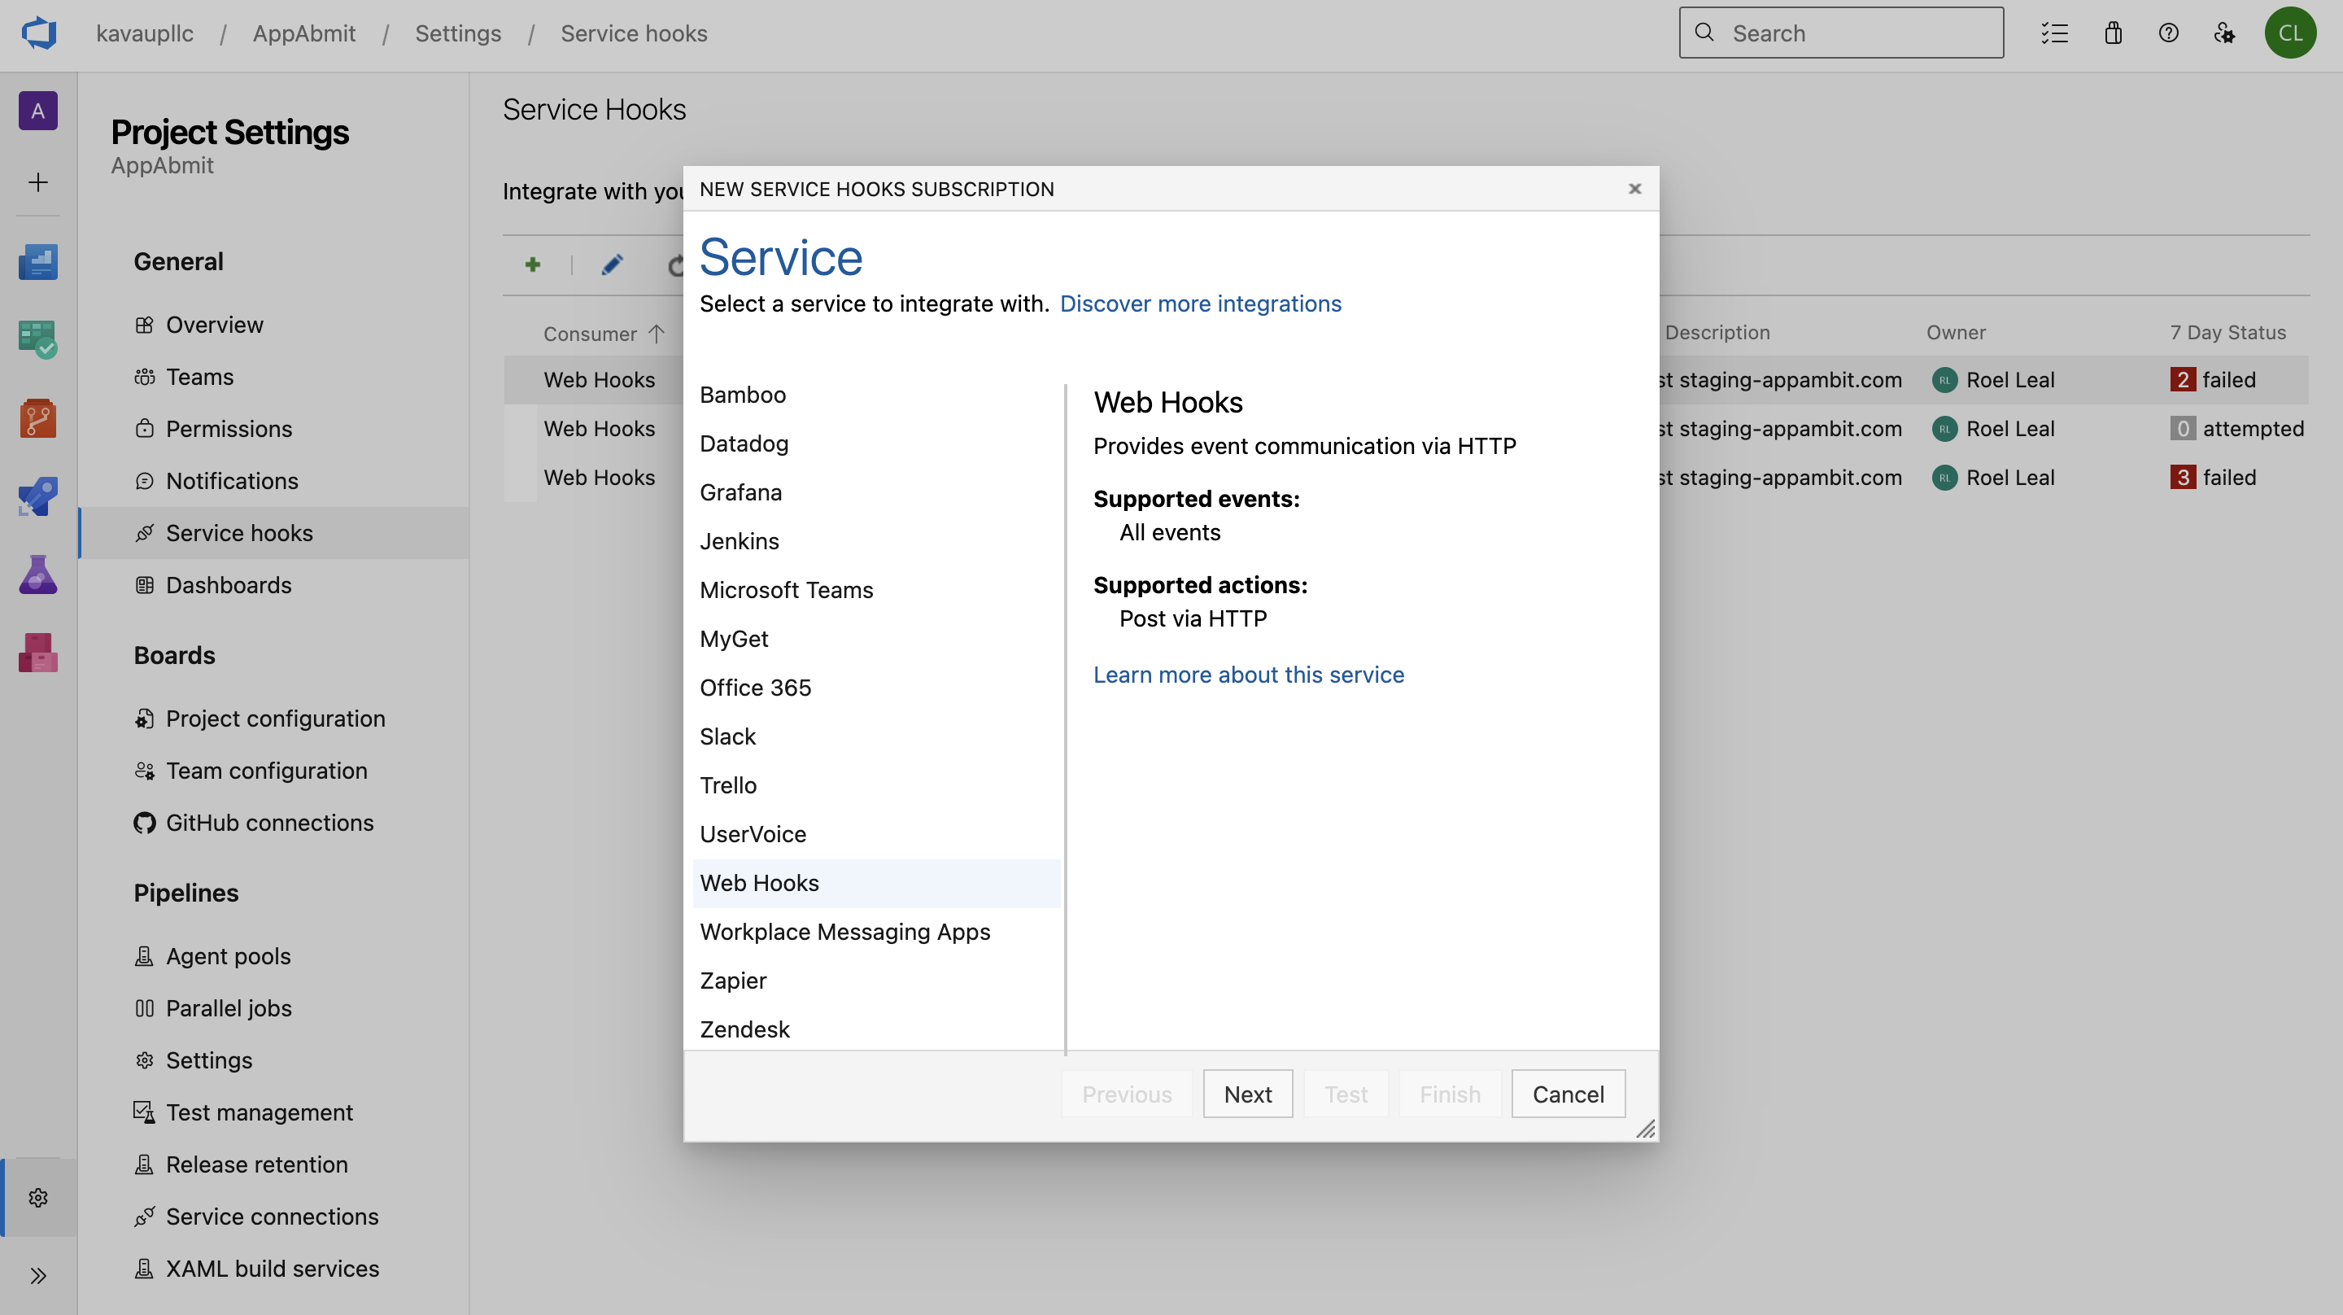Screen dimensions: 2343x1315
Task: Sort by Consumer column header arrow
Action: tap(657, 334)
